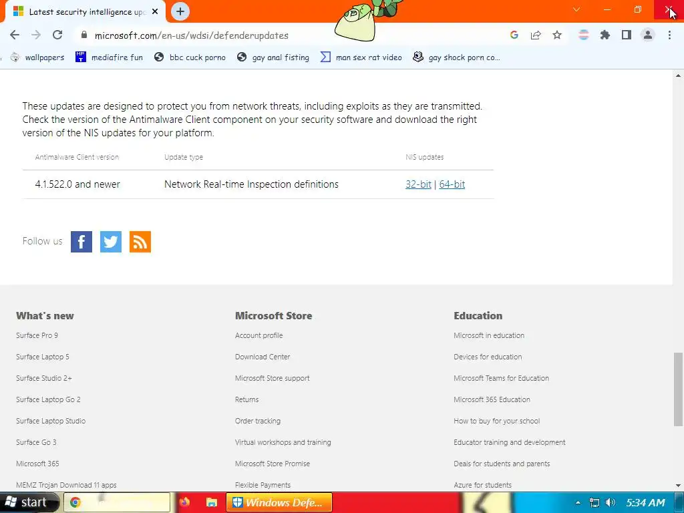This screenshot has height=513, width=684.
Task: Open Microsoft Store support link
Action: [273, 378]
